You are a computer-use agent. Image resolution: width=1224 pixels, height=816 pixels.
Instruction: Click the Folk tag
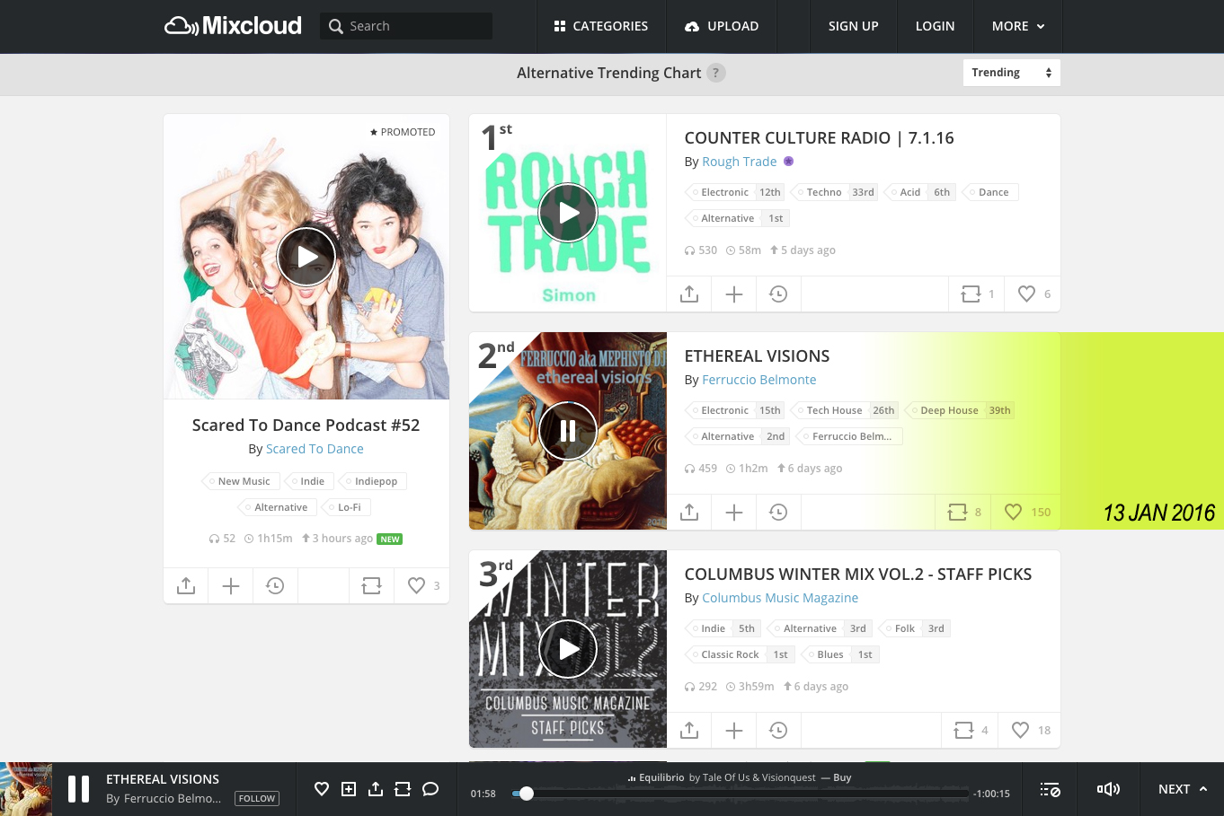[915, 628]
